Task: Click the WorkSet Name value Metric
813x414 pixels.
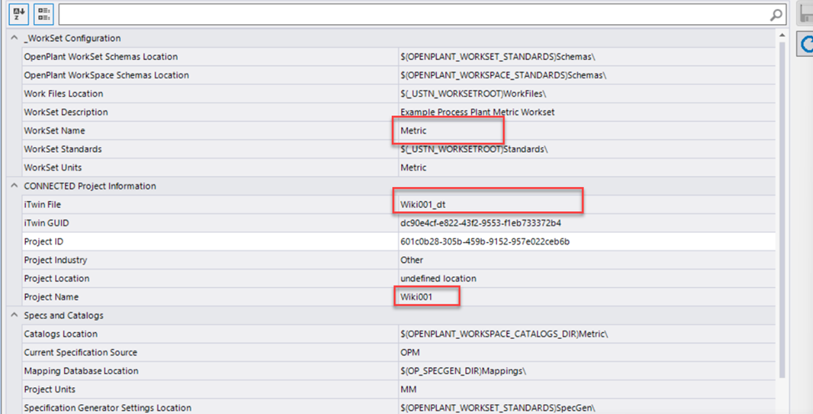Action: 414,131
